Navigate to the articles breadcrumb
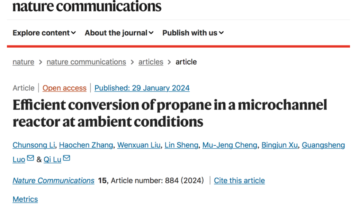Image resolution: width=359 pixels, height=205 pixels. [151, 62]
